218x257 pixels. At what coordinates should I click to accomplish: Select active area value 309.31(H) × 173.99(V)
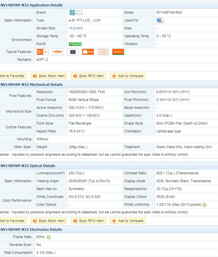86,108
